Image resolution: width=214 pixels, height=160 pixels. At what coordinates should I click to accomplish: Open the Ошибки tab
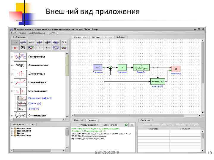click(x=92, y=120)
